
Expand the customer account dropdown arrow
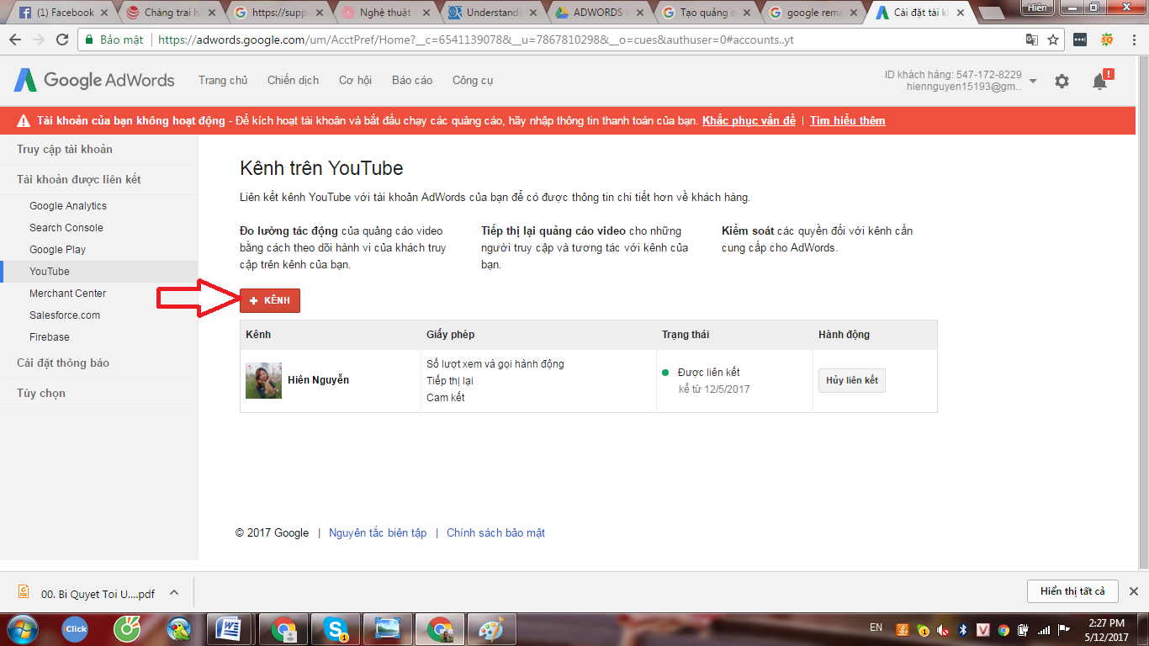tap(1033, 81)
